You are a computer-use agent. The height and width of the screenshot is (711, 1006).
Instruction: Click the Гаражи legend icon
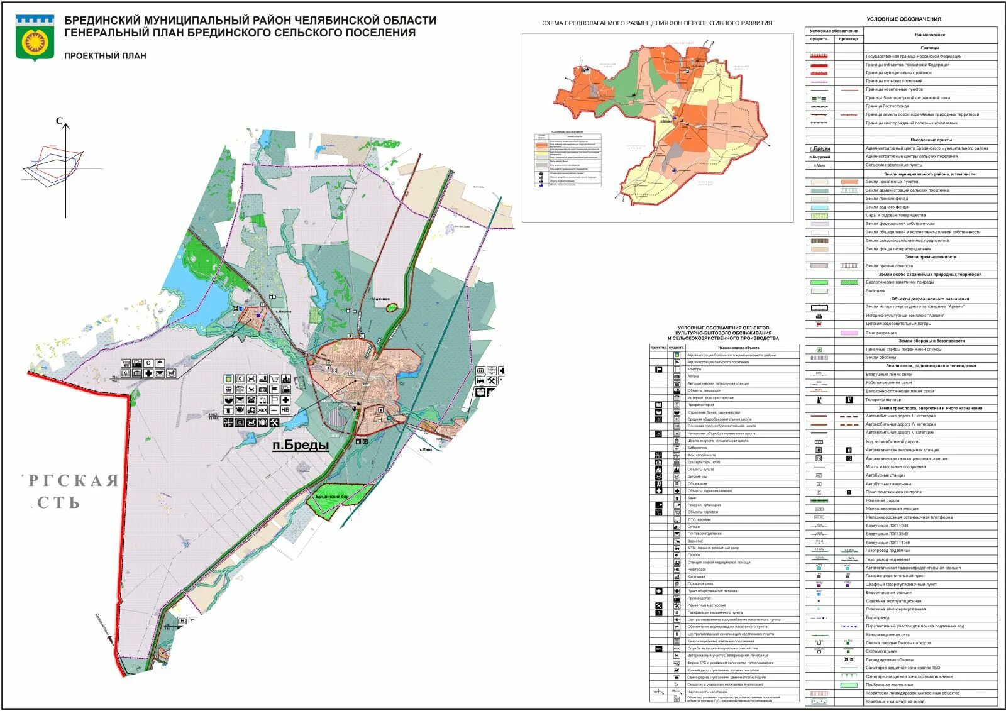point(677,555)
